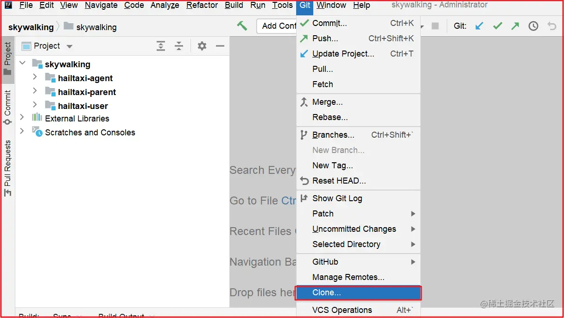Click Add Configuration button in toolbar
The width and height of the screenshot is (564, 318).
tap(277, 26)
